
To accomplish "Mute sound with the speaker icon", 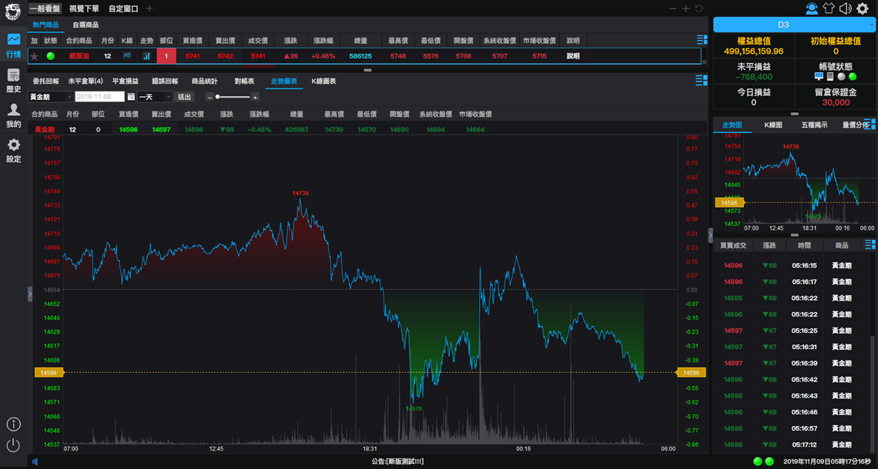I will pos(845,8).
